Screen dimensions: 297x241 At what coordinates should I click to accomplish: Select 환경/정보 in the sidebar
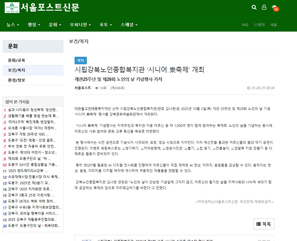point(17,80)
